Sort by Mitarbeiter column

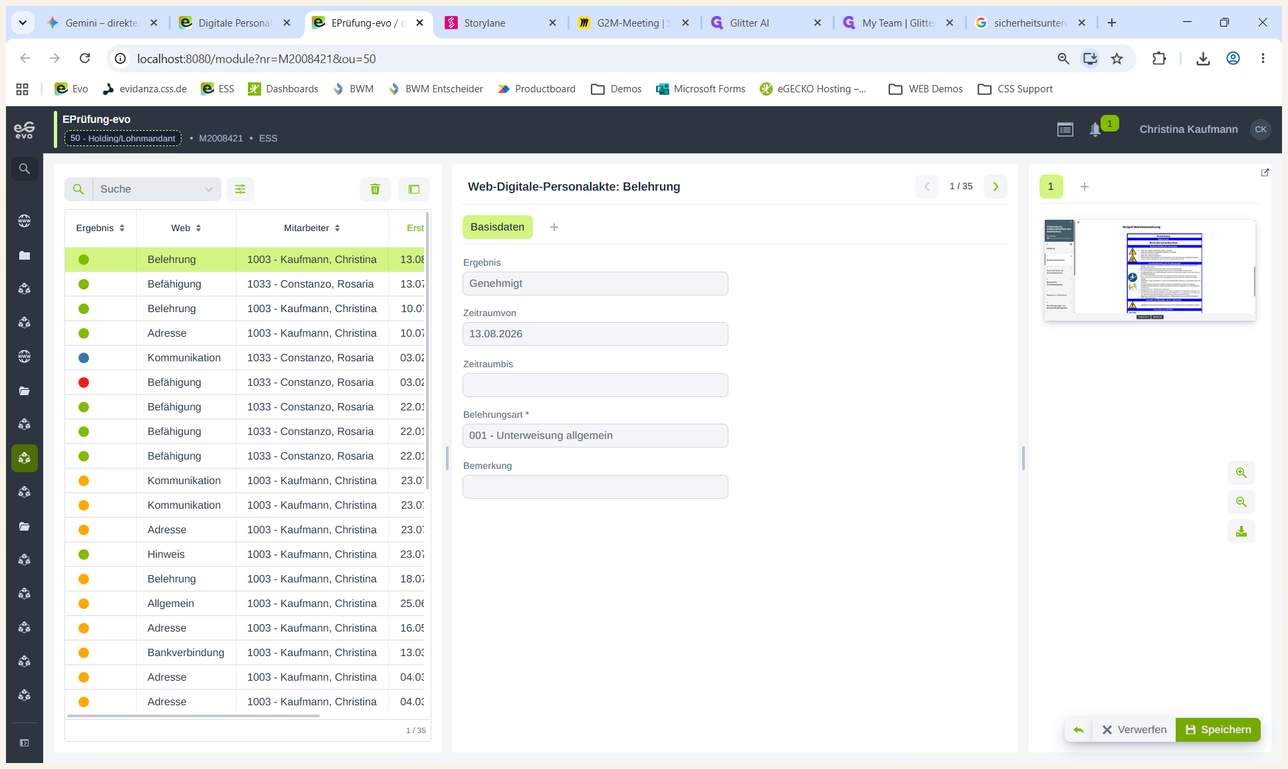[312, 228]
